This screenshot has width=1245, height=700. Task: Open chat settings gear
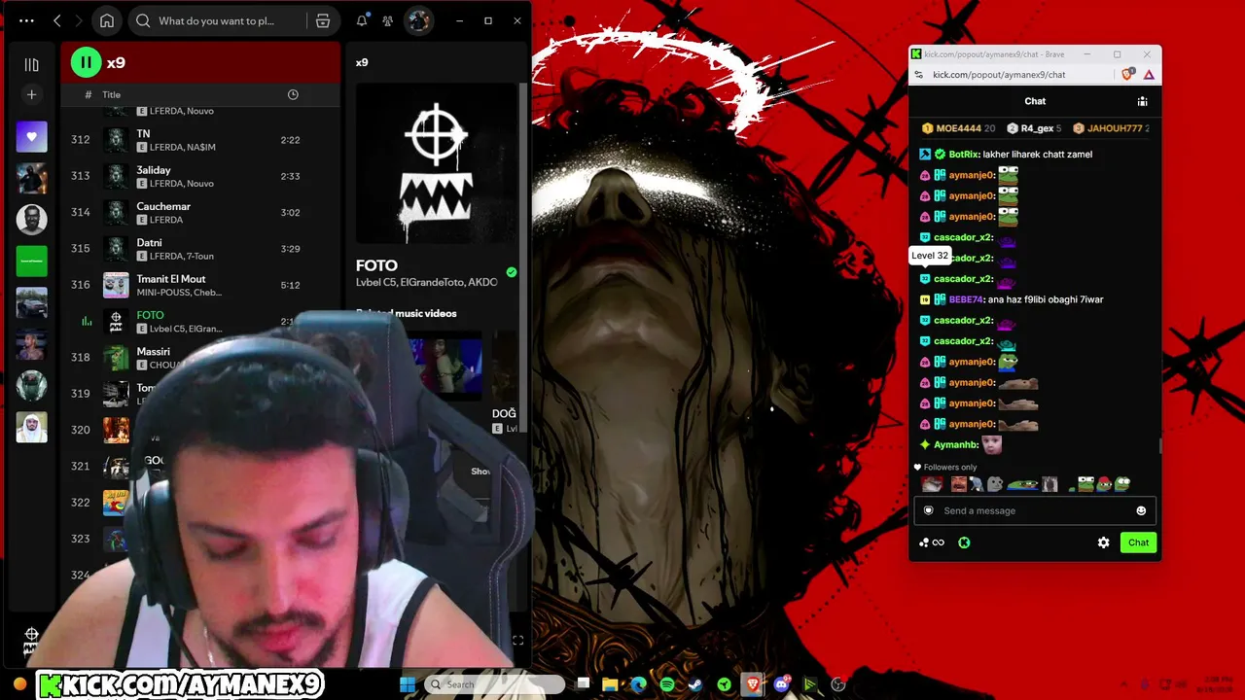click(x=1103, y=542)
